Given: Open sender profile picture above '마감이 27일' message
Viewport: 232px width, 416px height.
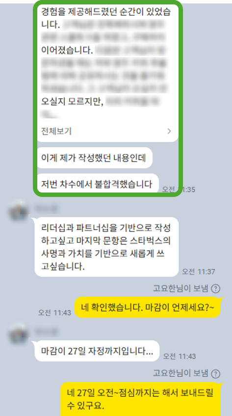Looking at the screenshot, I should coord(18,334).
